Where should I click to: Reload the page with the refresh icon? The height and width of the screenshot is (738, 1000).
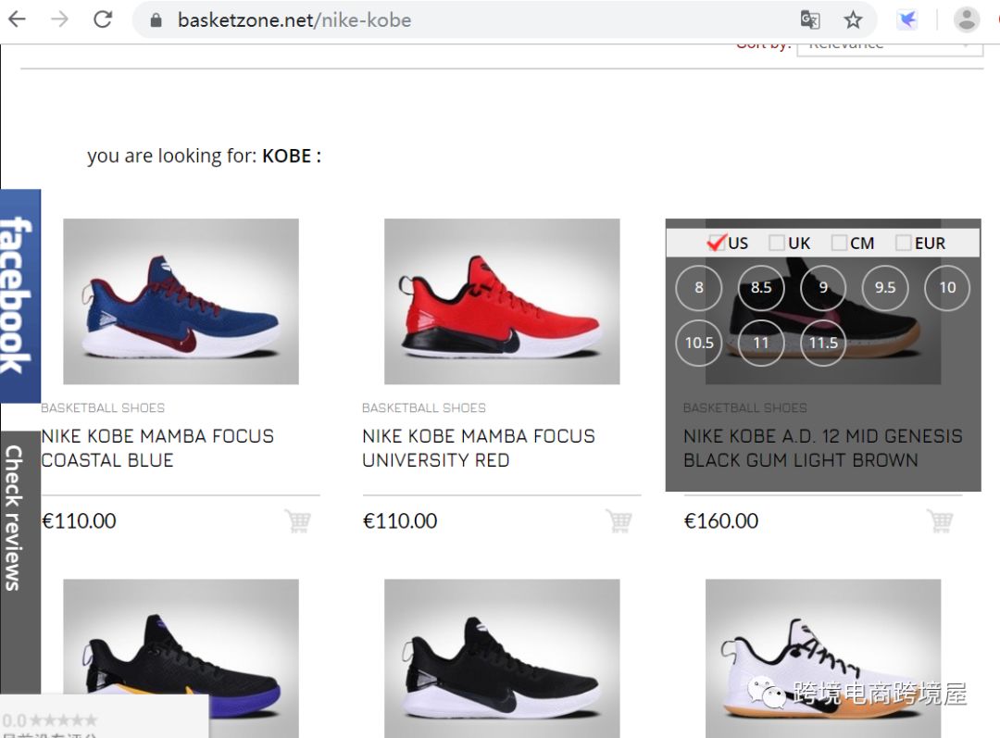point(103,19)
